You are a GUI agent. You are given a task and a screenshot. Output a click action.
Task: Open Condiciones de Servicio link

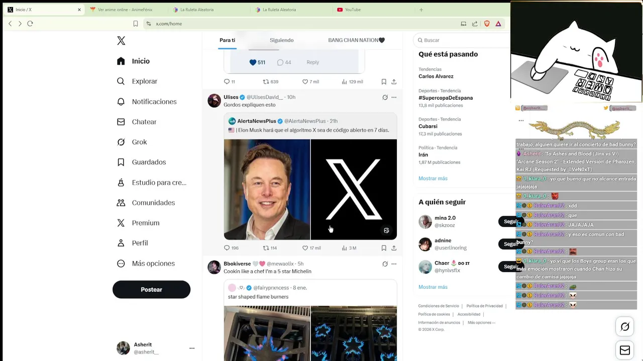pos(439,306)
